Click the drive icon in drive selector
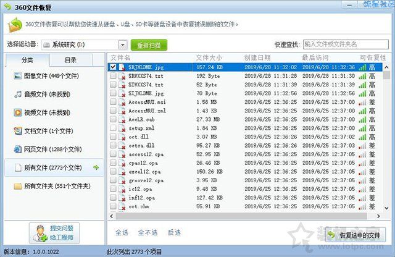 46,45
